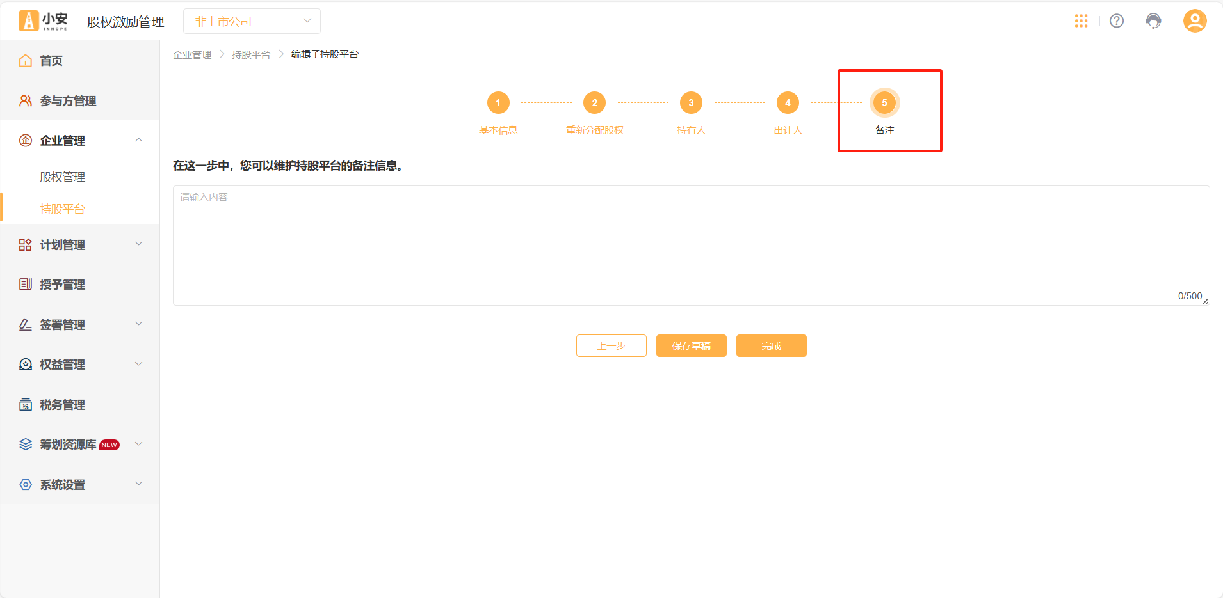Open the apps grid icon
Viewport: 1223px width, 598px height.
click(x=1081, y=21)
